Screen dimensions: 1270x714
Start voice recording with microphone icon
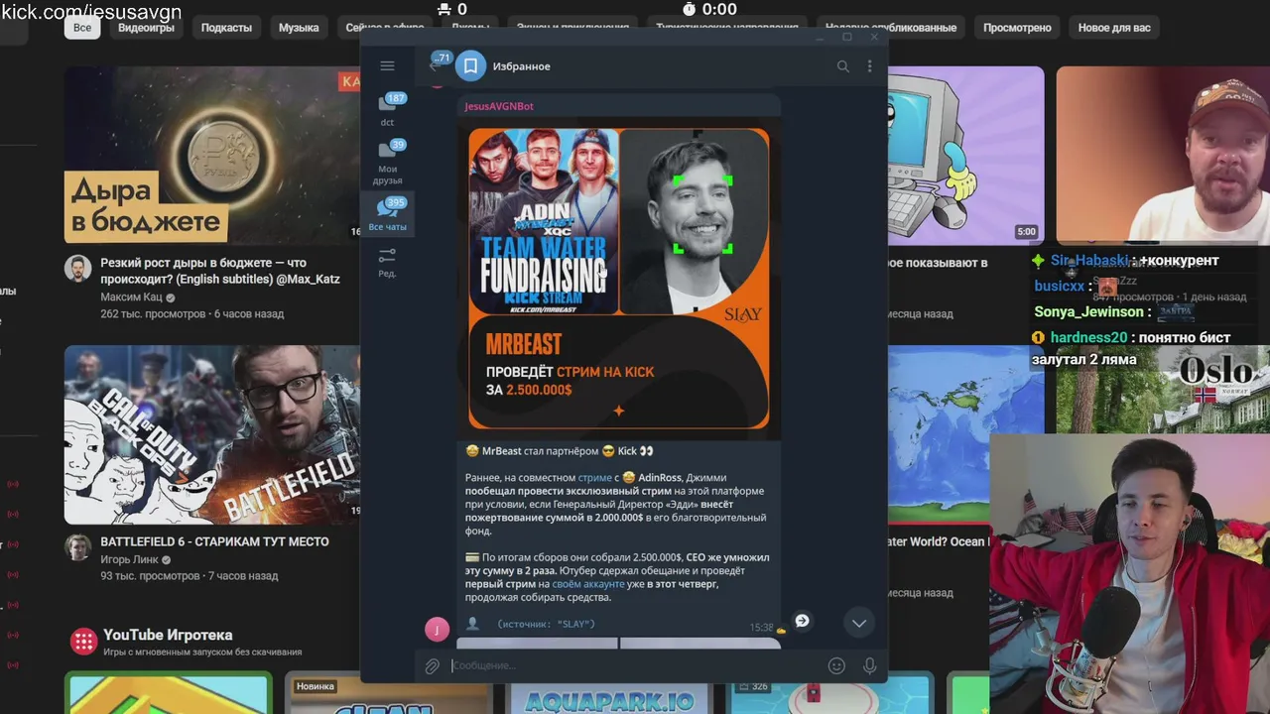[870, 666]
